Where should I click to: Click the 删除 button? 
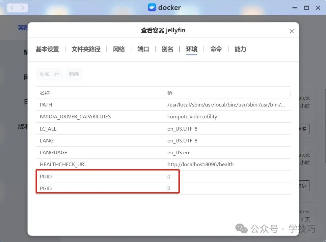74,74
